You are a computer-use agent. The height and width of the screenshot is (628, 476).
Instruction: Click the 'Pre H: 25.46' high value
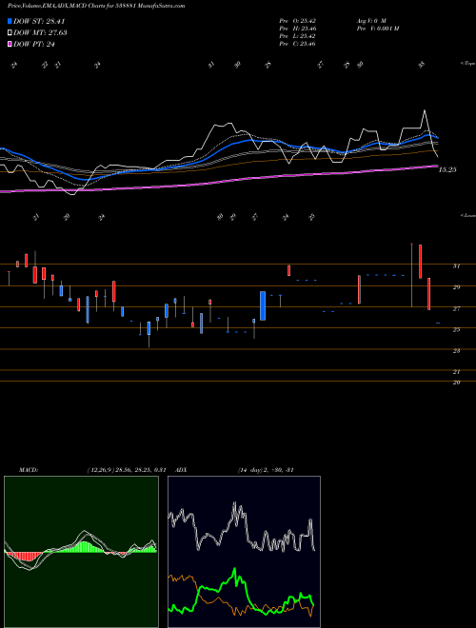[x=297, y=28]
